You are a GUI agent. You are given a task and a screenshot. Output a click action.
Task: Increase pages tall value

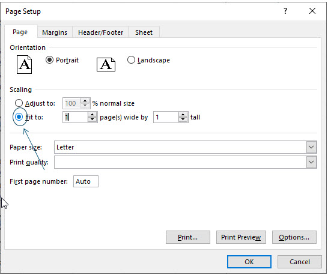[183, 115]
